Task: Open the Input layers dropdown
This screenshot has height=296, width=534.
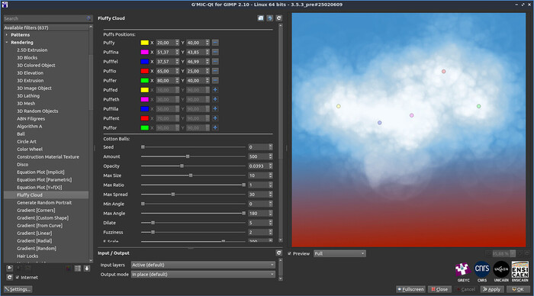Action: click(203, 265)
